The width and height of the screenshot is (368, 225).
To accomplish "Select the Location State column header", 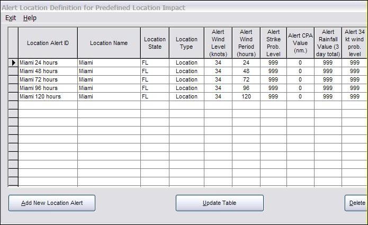I will click(155, 43).
